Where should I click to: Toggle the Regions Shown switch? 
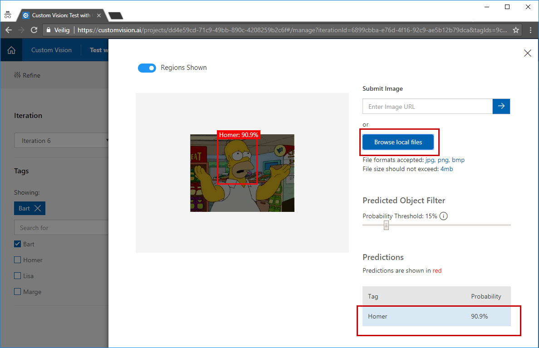[147, 68]
